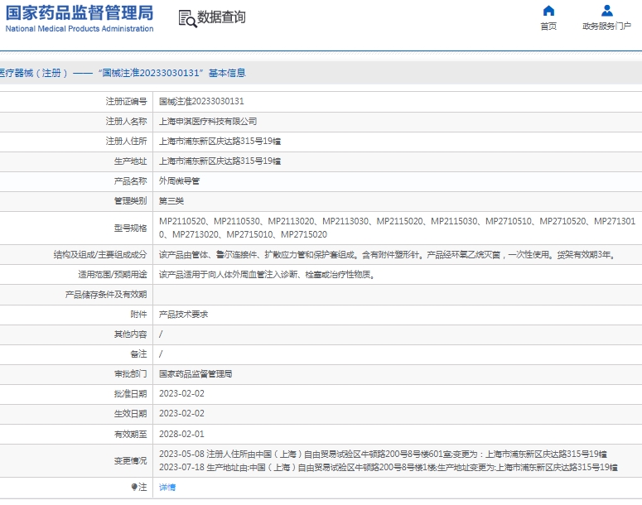Open the 首页 home icon
This screenshot has height=505, width=642.
click(548, 11)
